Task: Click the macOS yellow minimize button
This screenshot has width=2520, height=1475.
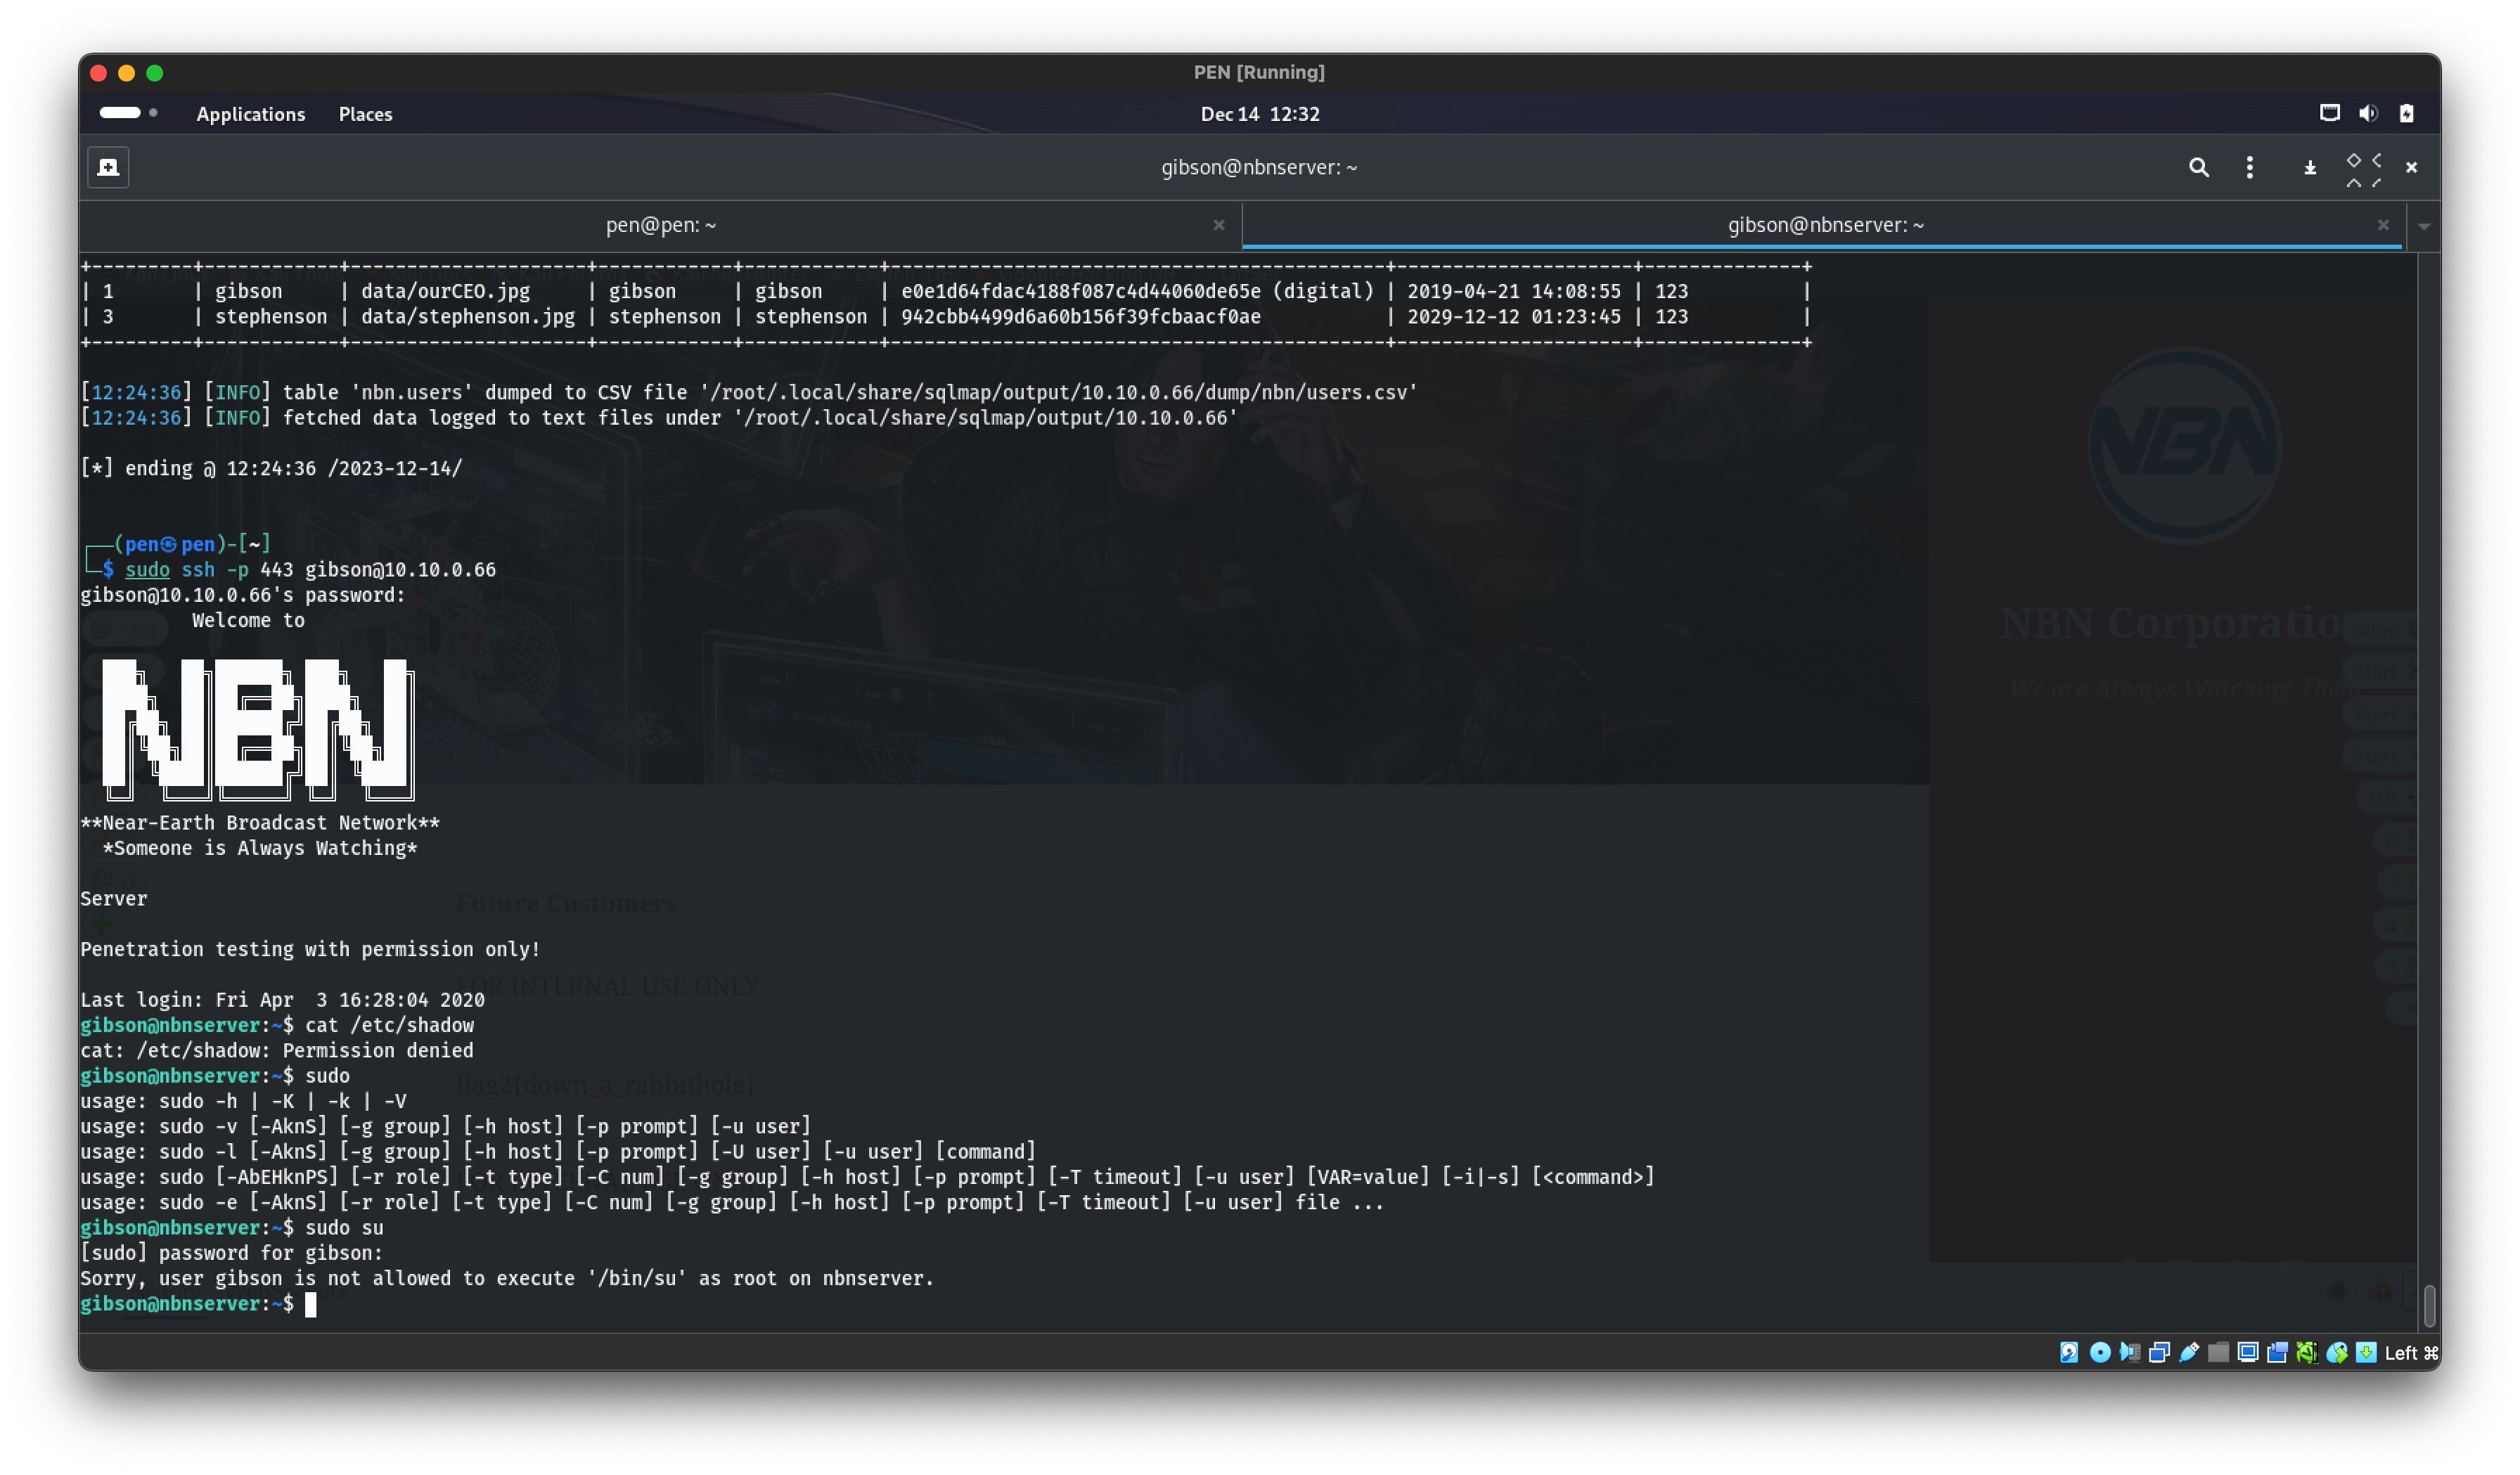Action: tap(126, 73)
